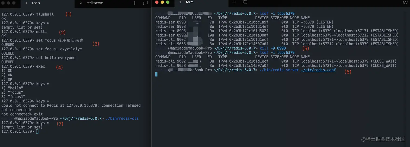Image resolution: width=410 pixels, height=147 pixels.
Task: Click the "1) OK" result line
Action: click(x=7, y=71)
